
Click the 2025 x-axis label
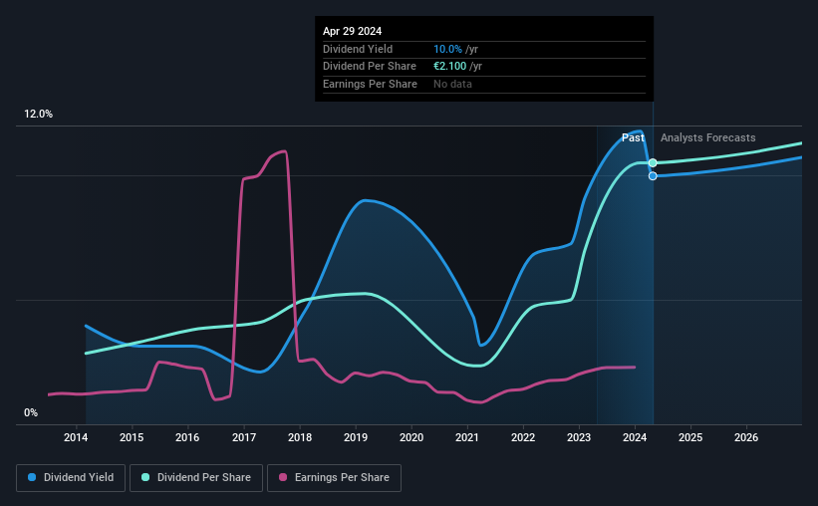pos(690,437)
